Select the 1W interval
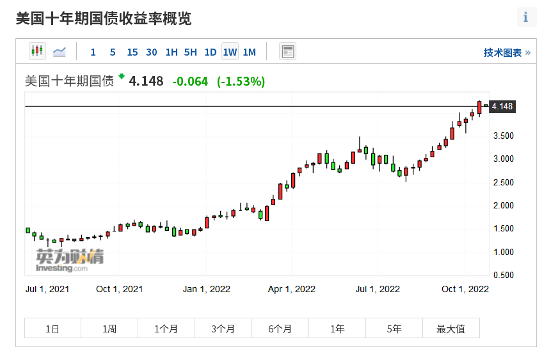This screenshot has height=358, width=551. pyautogui.click(x=230, y=52)
